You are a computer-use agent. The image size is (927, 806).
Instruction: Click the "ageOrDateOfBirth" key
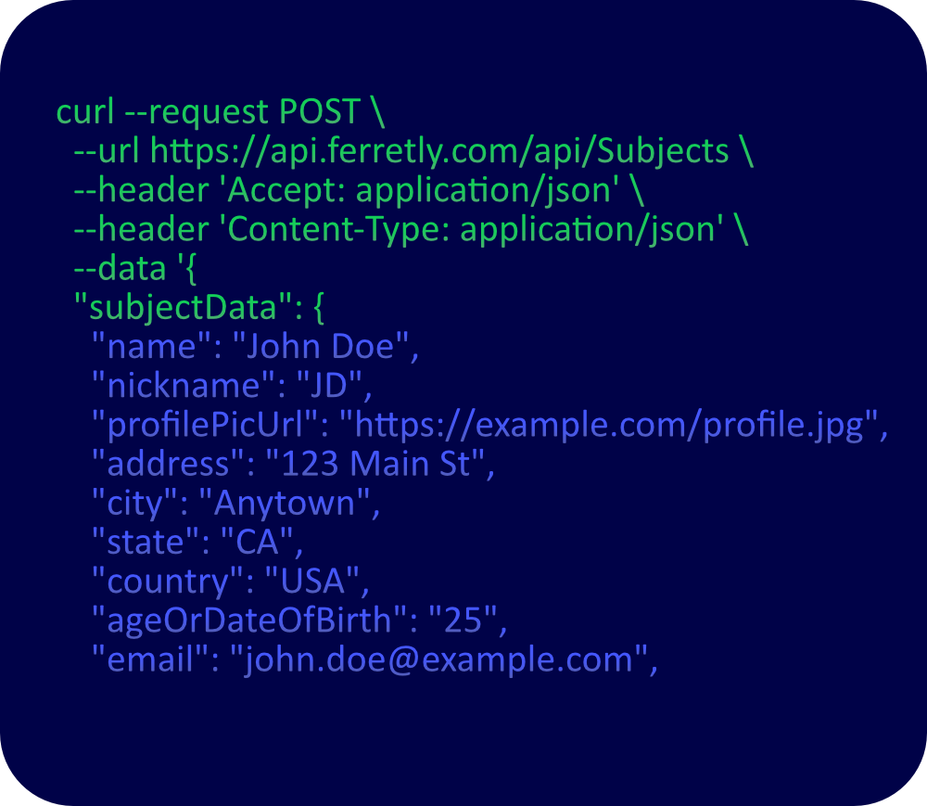click(x=242, y=620)
